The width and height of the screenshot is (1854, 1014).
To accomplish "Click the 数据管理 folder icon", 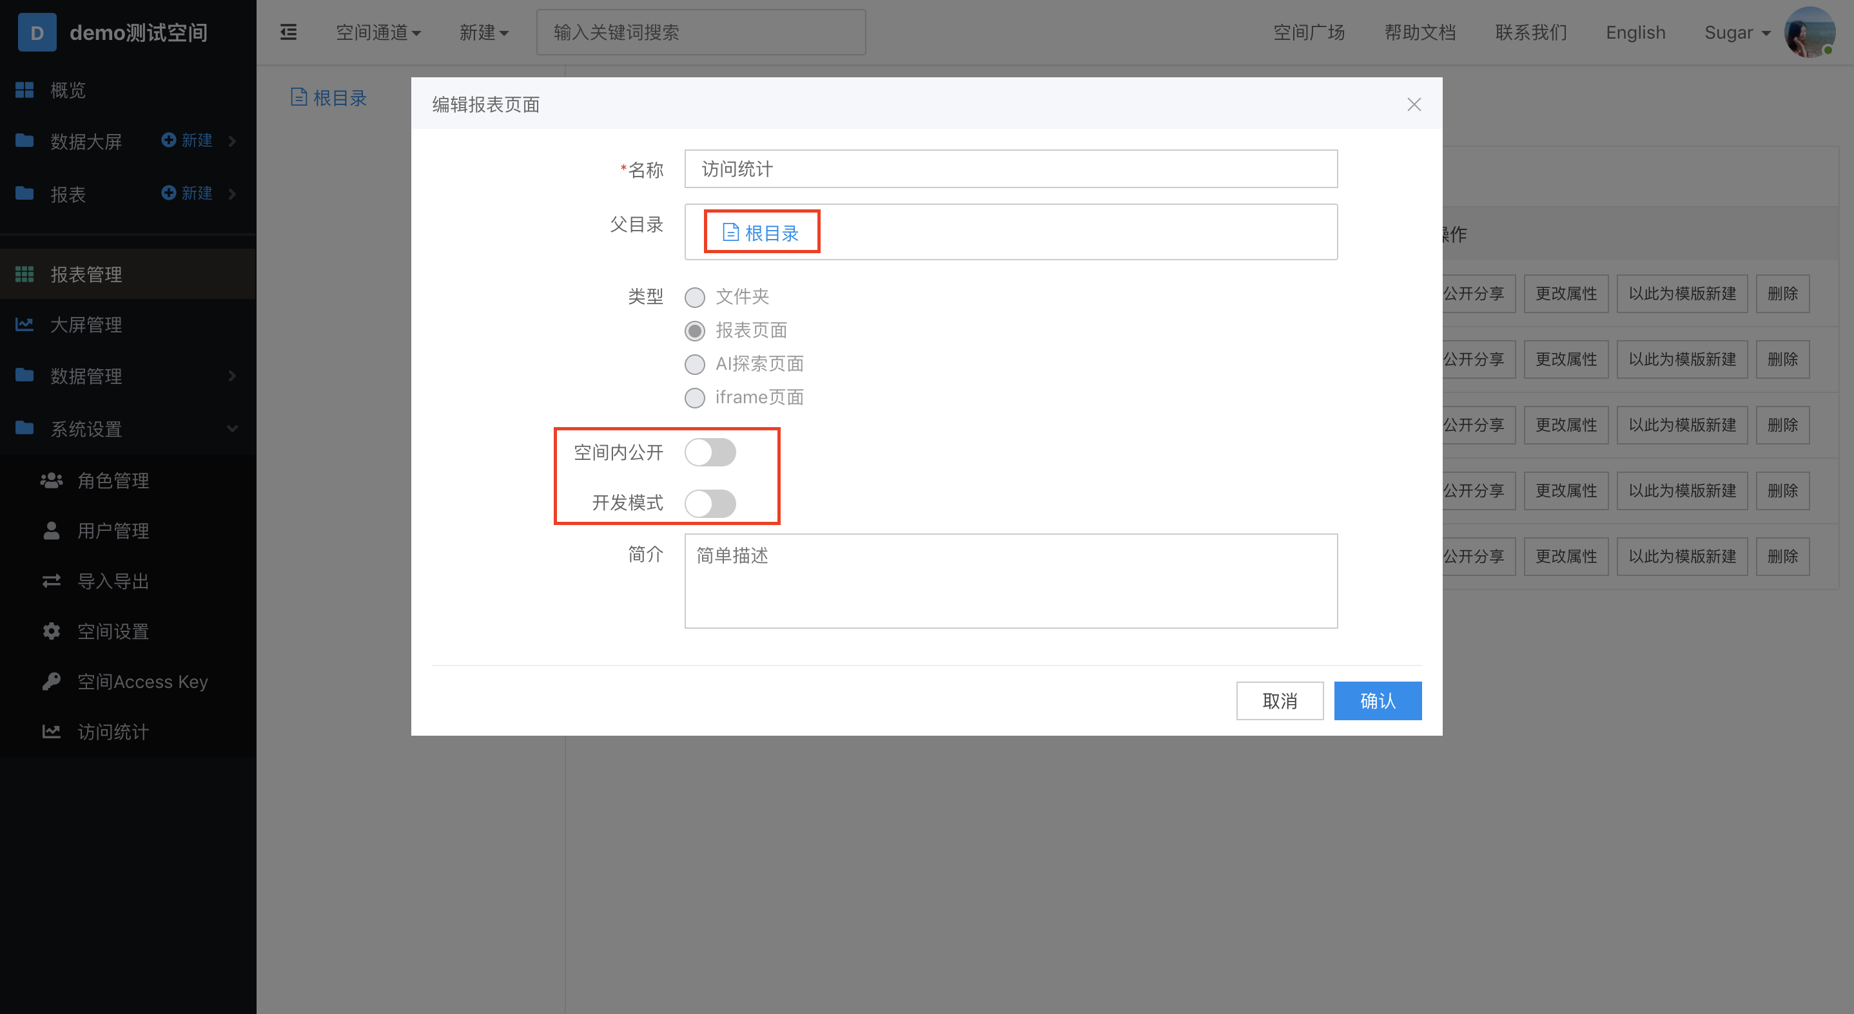I will (x=24, y=376).
